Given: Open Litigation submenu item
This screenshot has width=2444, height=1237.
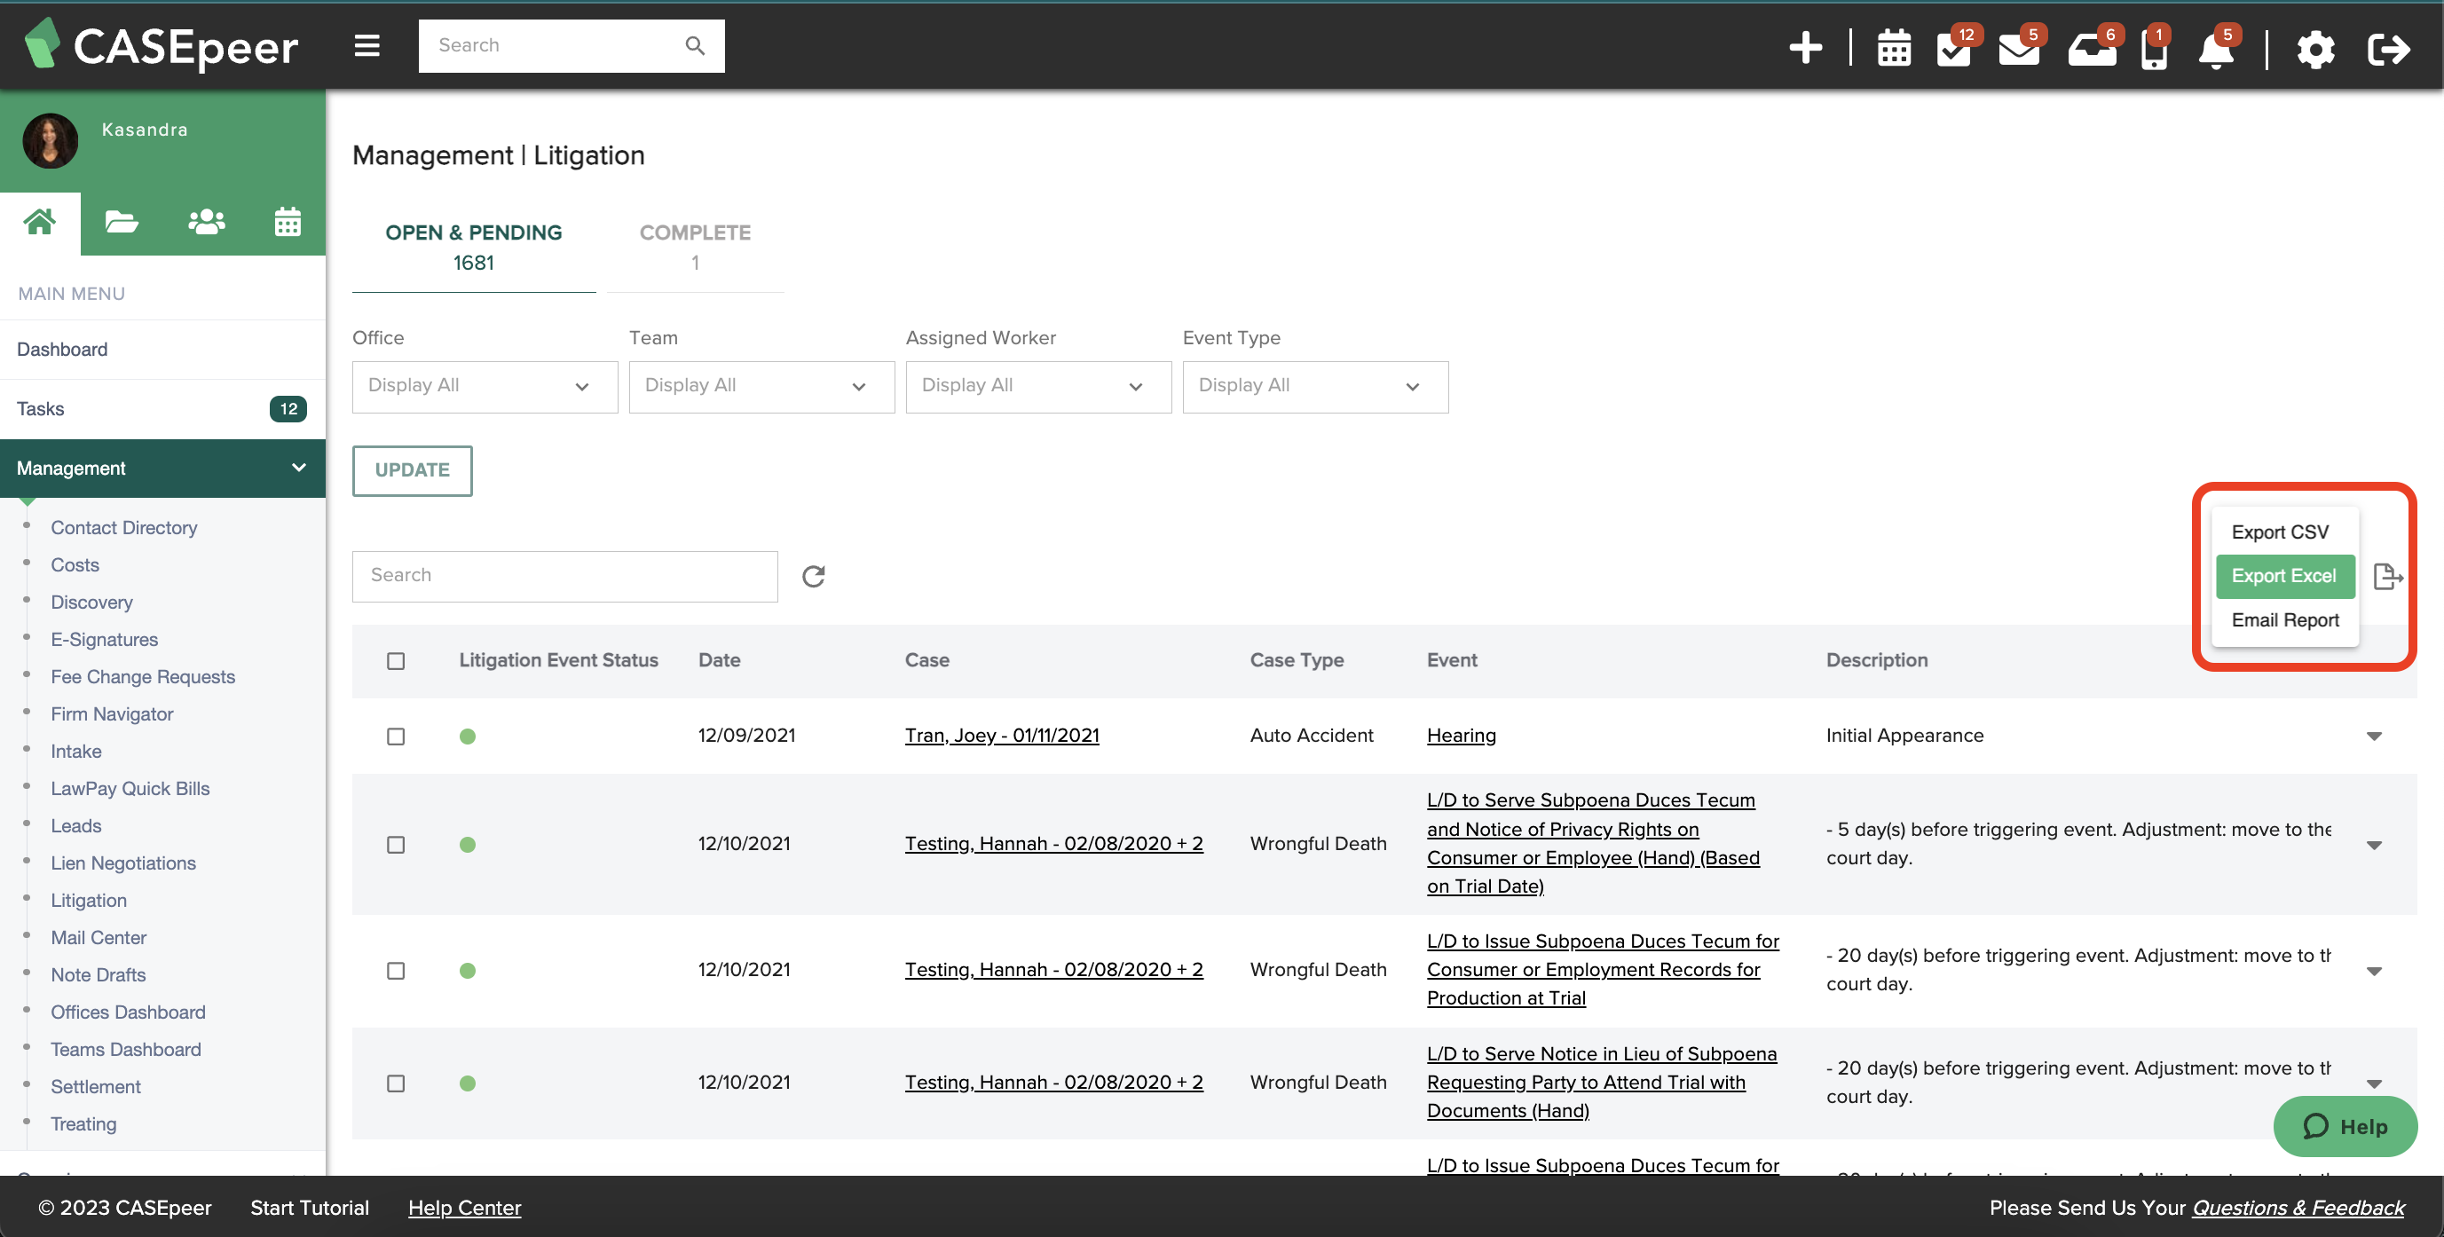Looking at the screenshot, I should pos(88,900).
